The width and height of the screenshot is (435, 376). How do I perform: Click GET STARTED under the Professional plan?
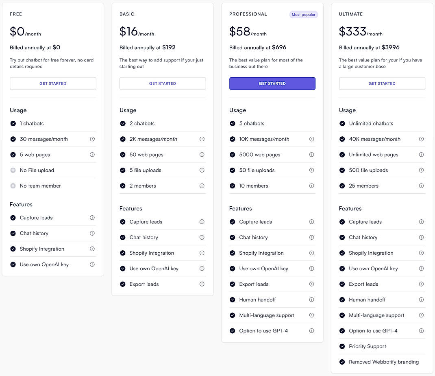click(x=272, y=83)
